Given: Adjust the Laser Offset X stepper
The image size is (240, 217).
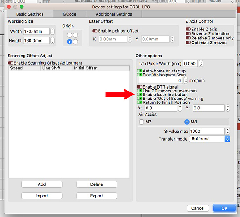Looking at the screenshot, I should pos(130,39).
